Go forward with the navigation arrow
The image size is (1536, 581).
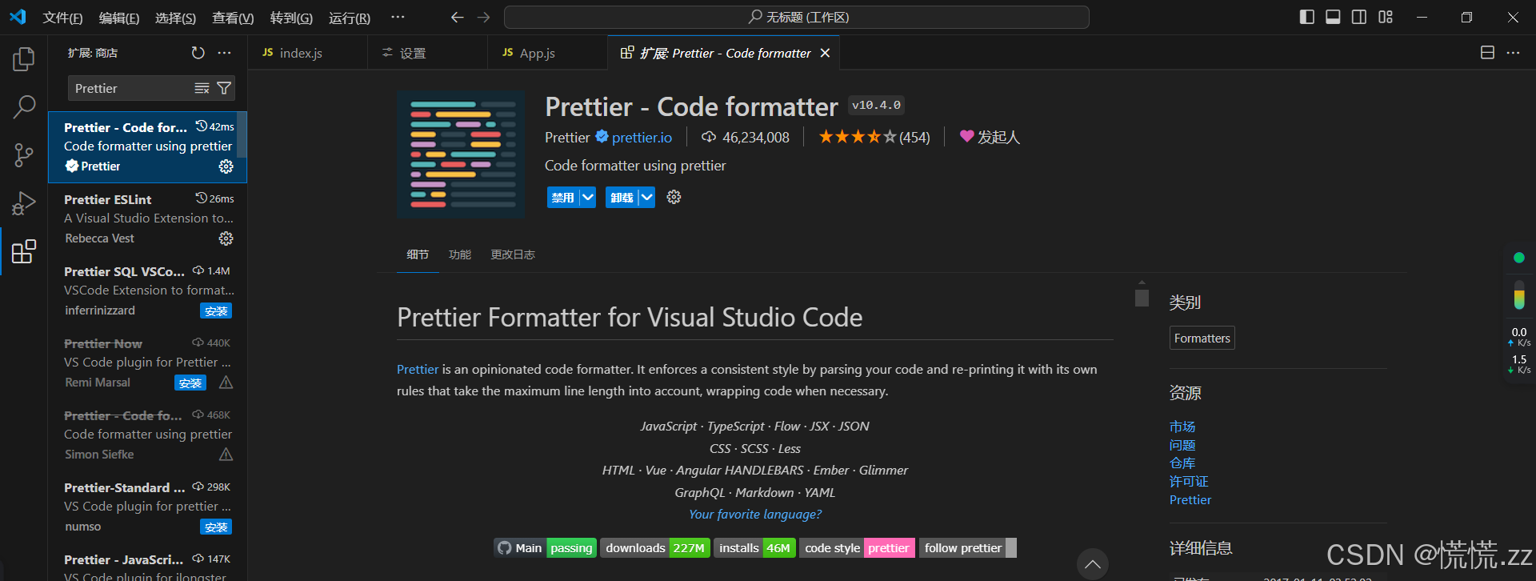(x=483, y=17)
